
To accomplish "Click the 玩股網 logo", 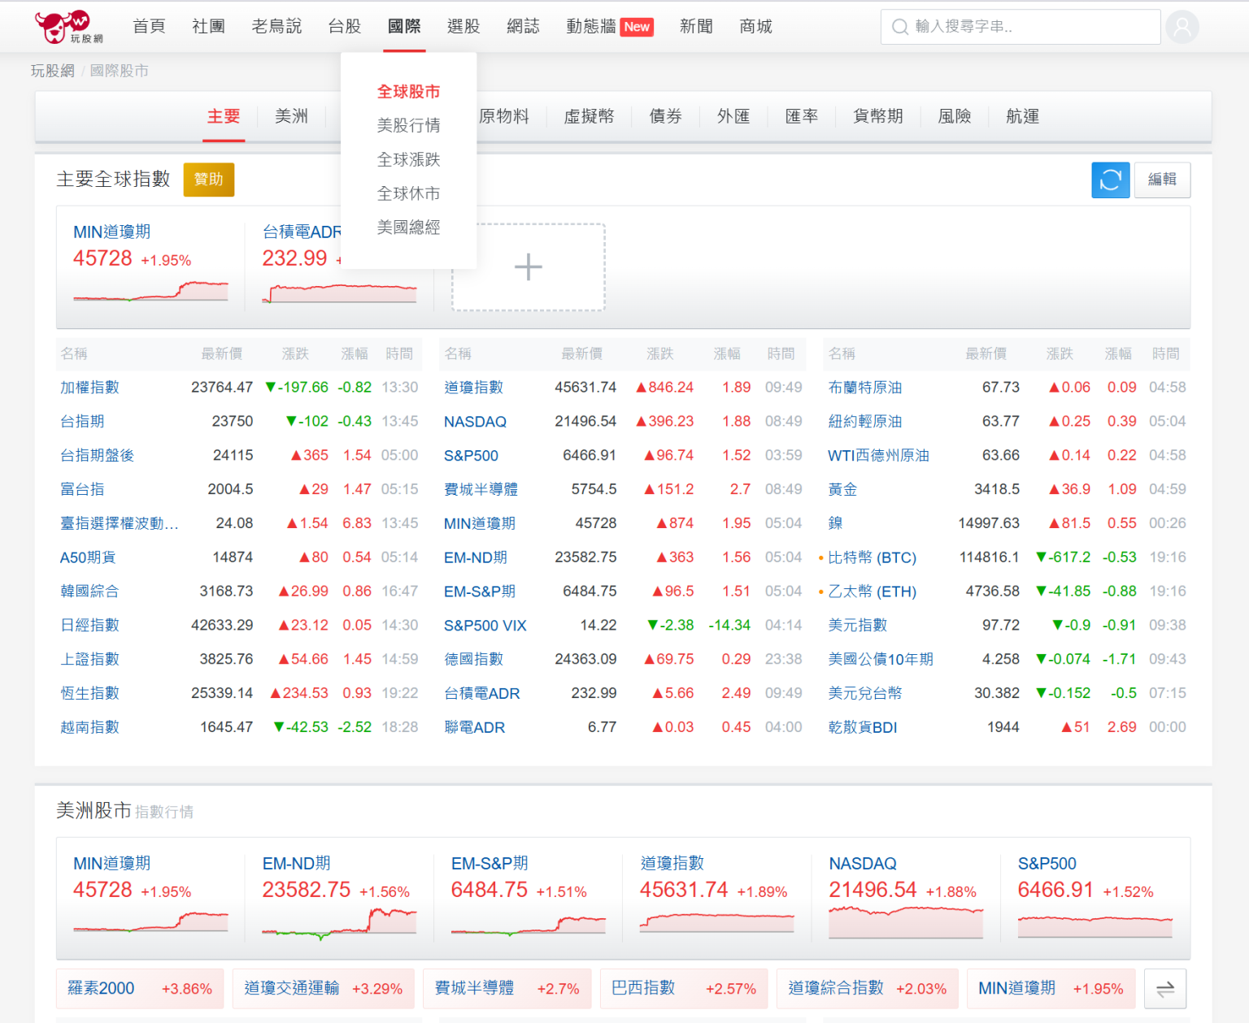I will pos(69,27).
